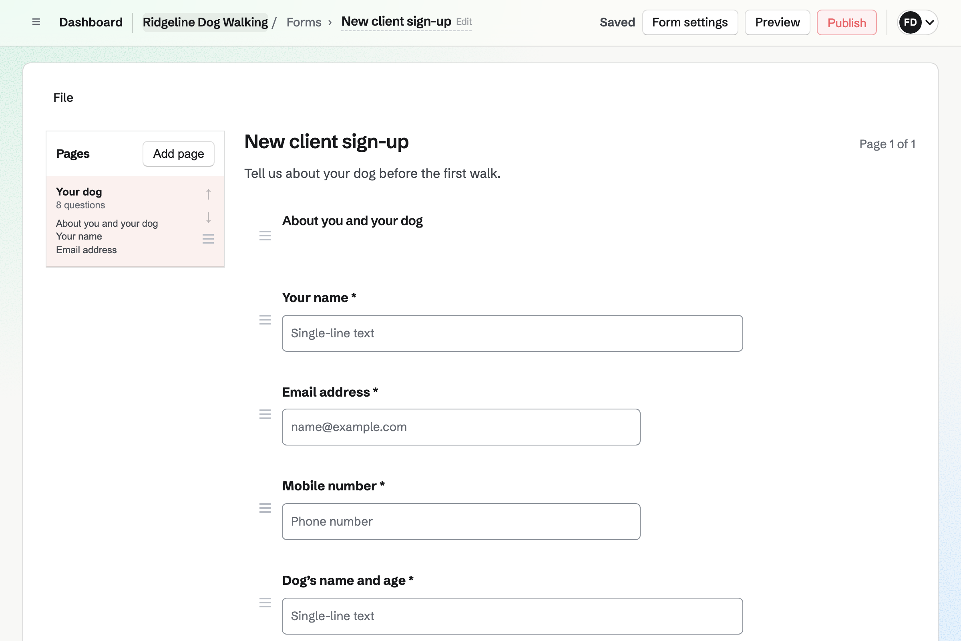The image size is (961, 641).
Task: Move the Your dog page down
Action: coord(208,218)
